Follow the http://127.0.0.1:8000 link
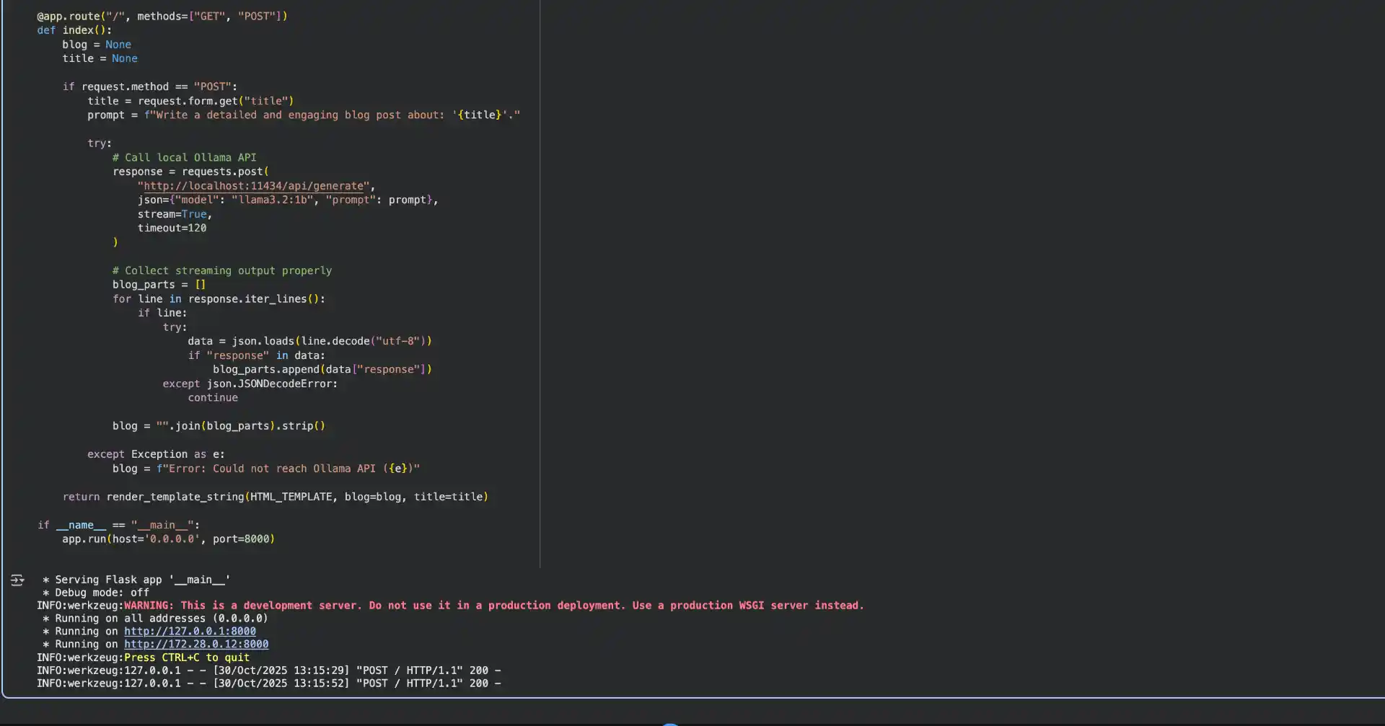 [x=190, y=631]
